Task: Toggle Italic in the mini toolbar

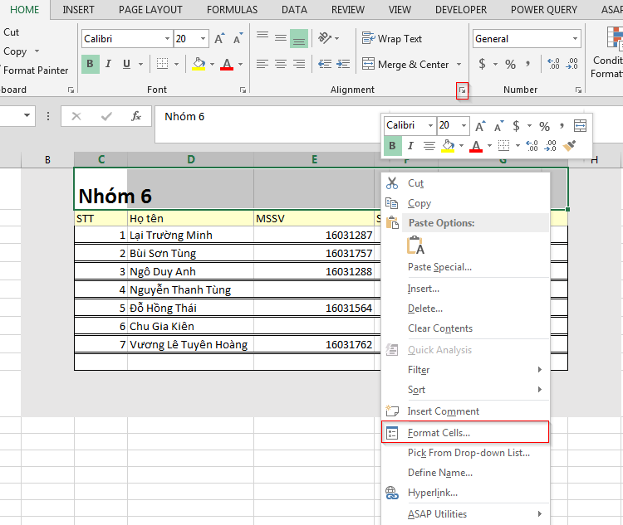Action: point(410,146)
